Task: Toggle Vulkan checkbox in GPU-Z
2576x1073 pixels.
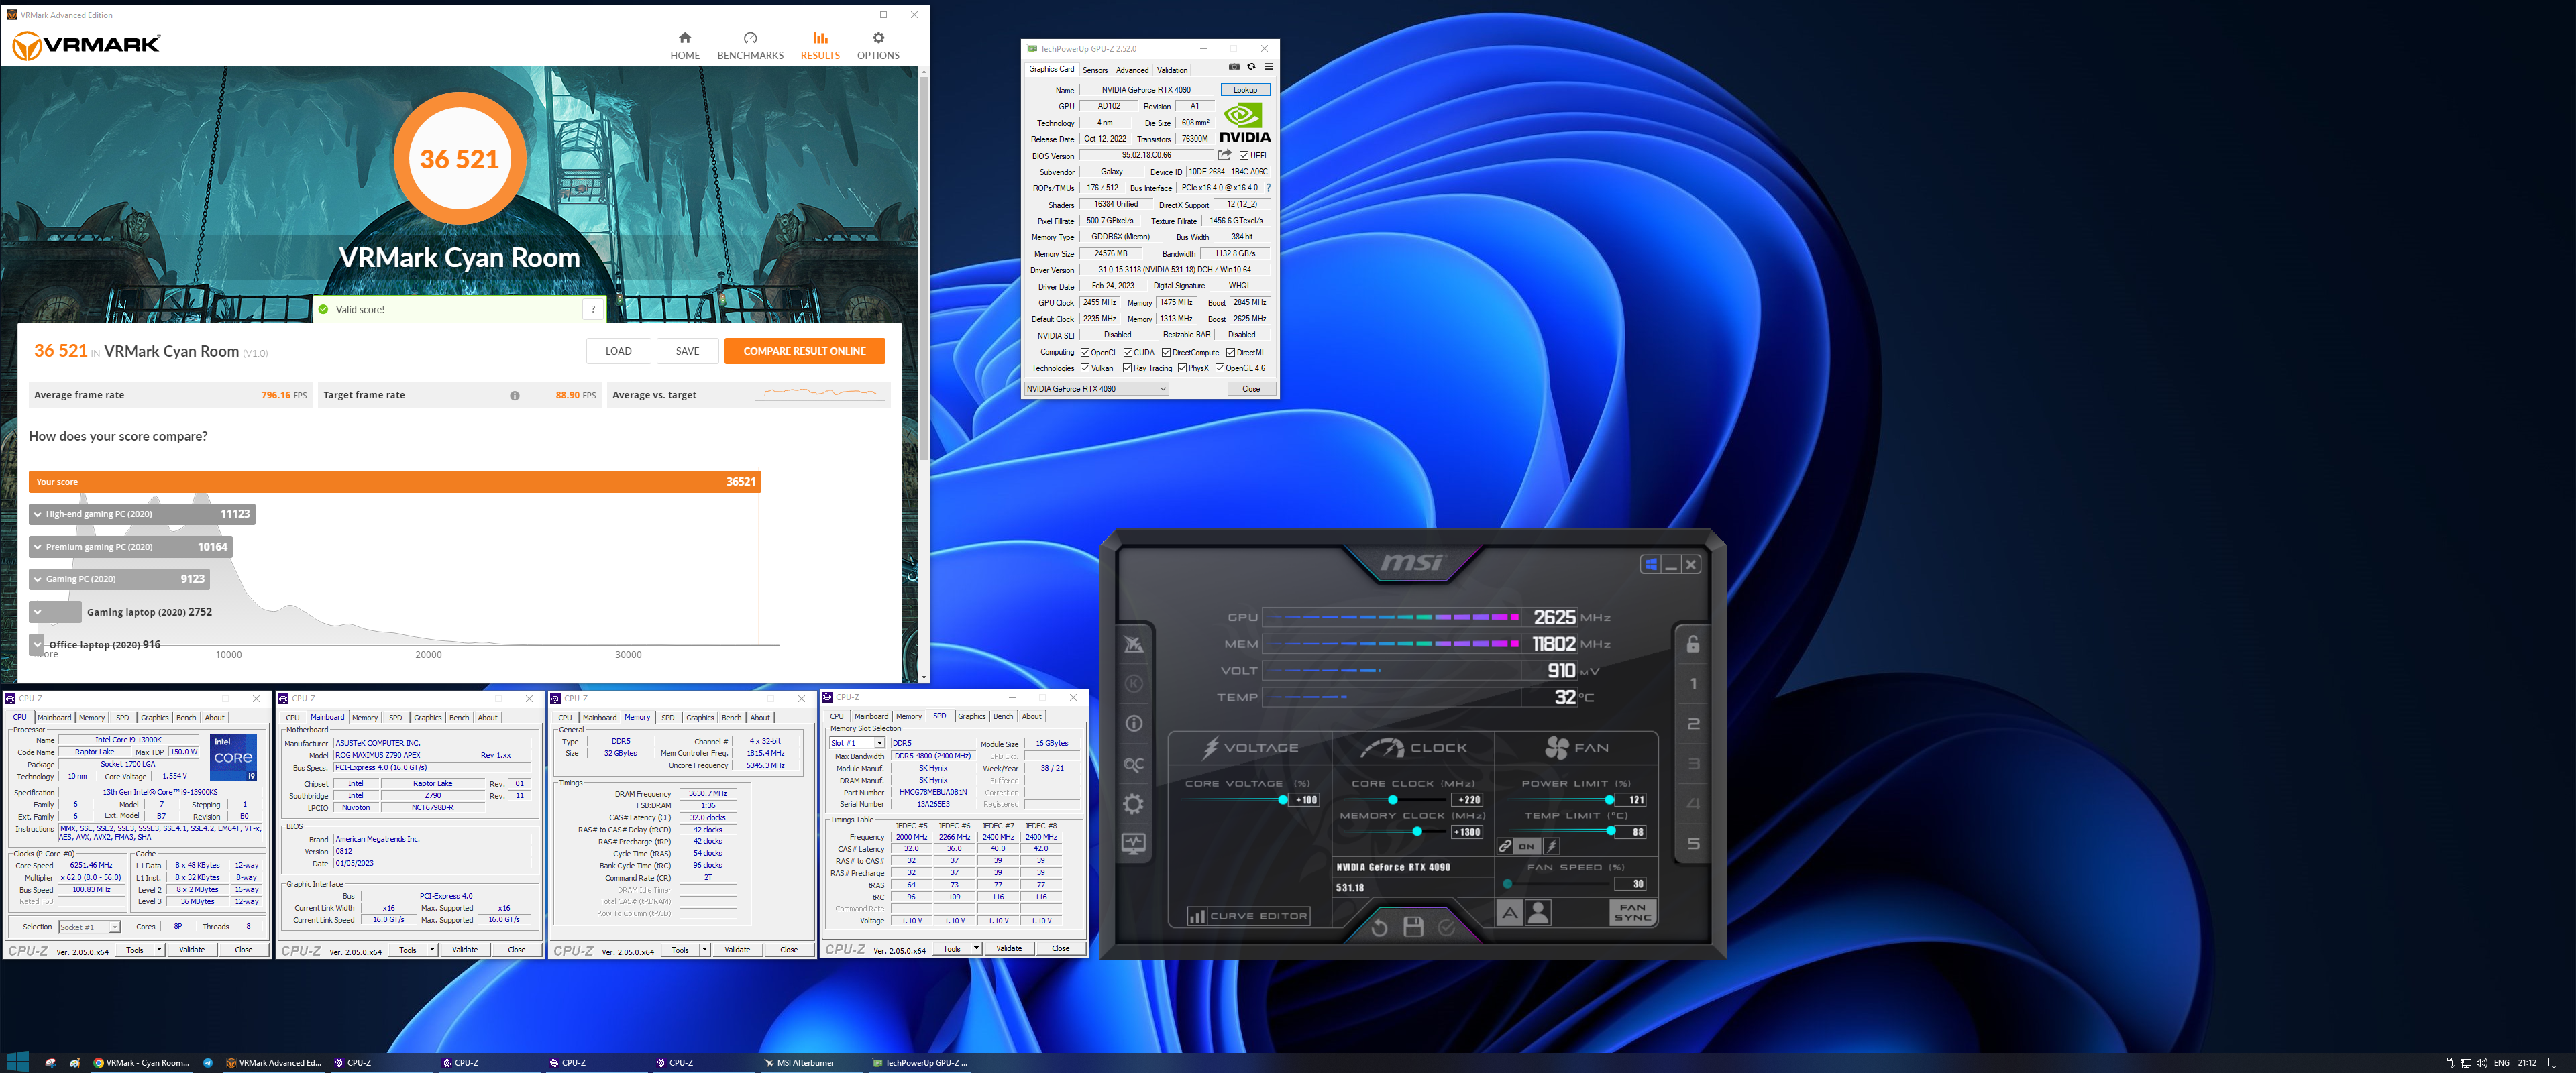Action: tap(1085, 368)
